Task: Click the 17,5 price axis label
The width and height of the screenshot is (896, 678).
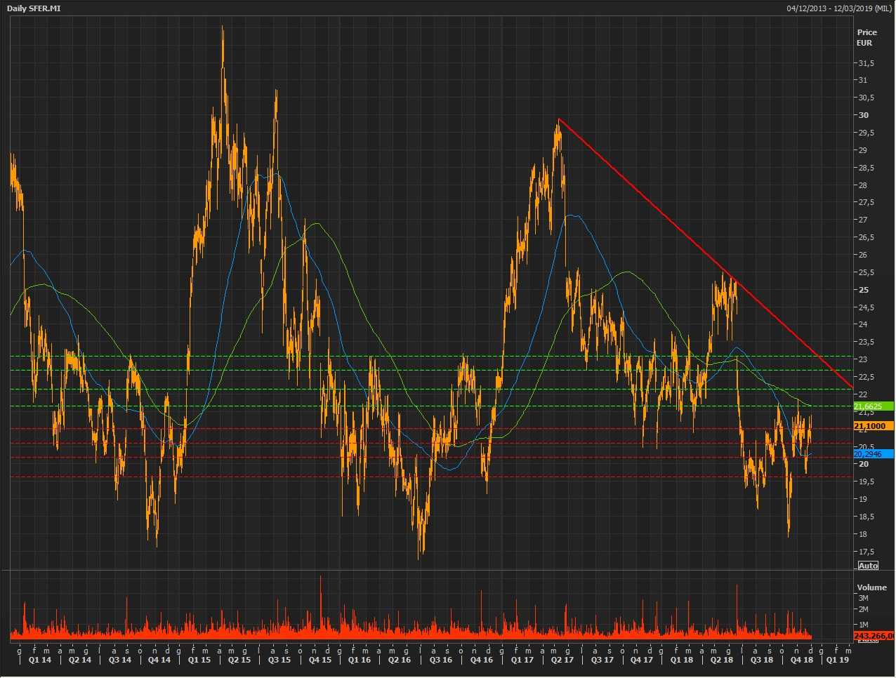Action: 866,552
